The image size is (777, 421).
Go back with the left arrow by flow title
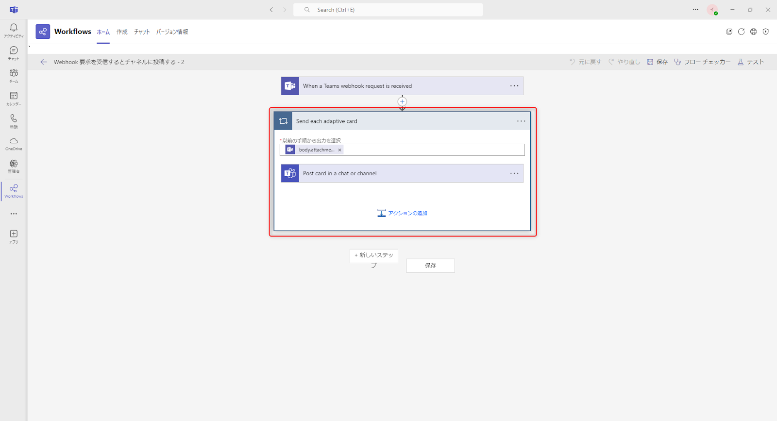(x=44, y=62)
